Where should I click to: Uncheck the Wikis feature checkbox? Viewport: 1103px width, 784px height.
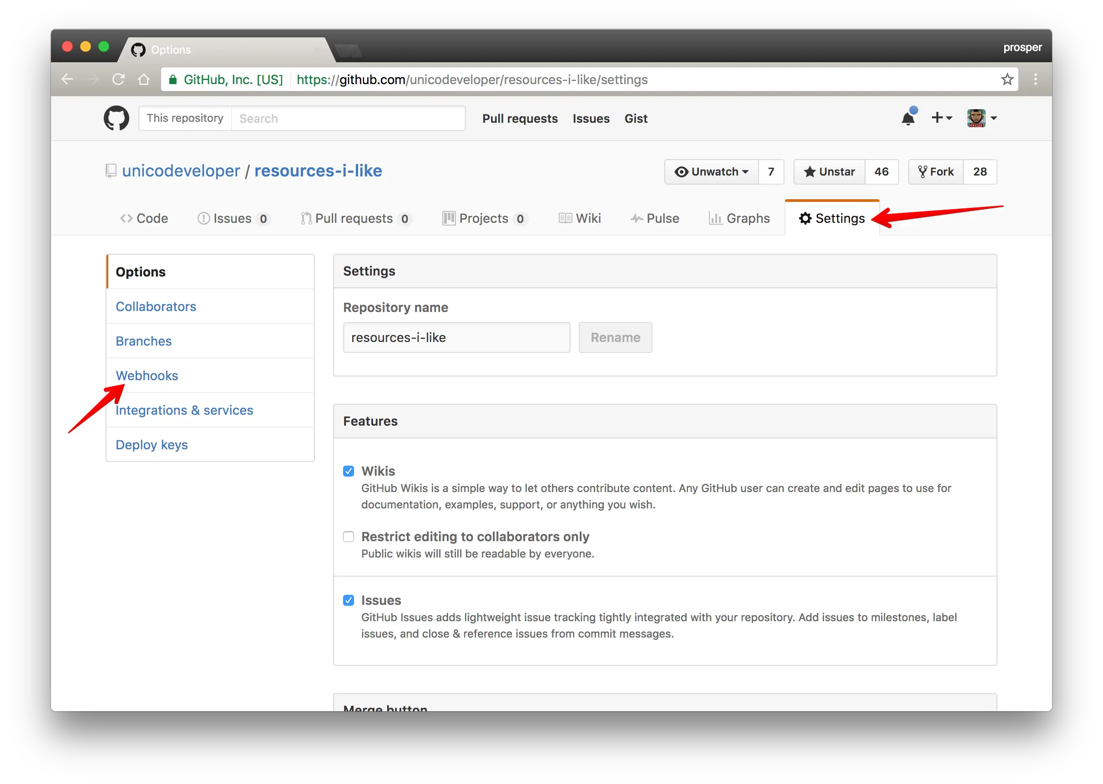point(348,471)
